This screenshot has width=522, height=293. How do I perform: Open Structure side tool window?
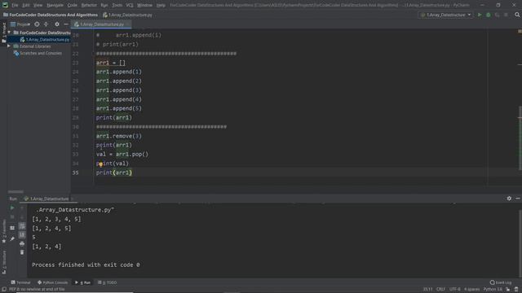[3, 262]
